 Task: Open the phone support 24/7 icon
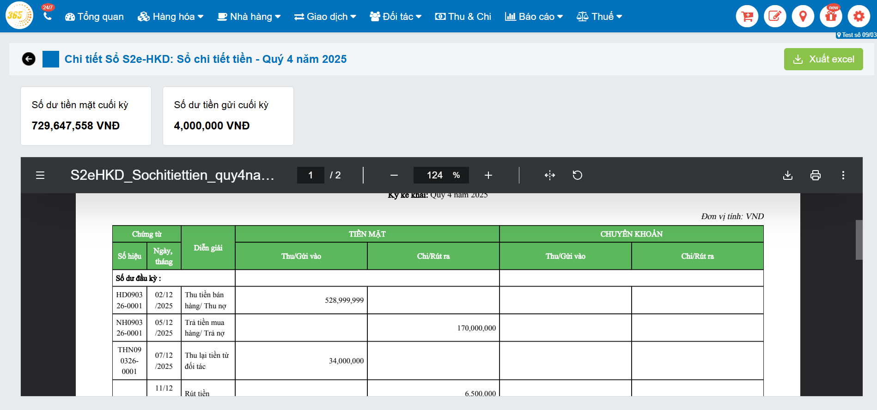(47, 16)
